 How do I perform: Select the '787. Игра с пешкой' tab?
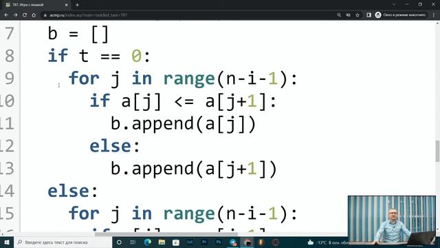[x=36, y=5]
